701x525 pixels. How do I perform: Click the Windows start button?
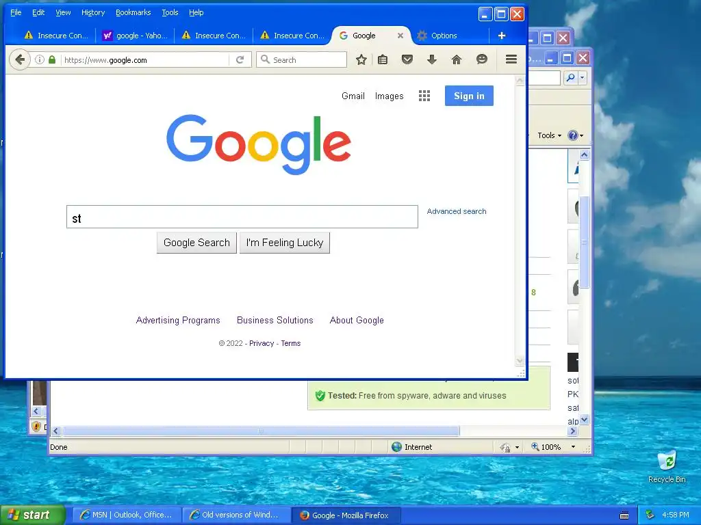pyautogui.click(x=33, y=515)
